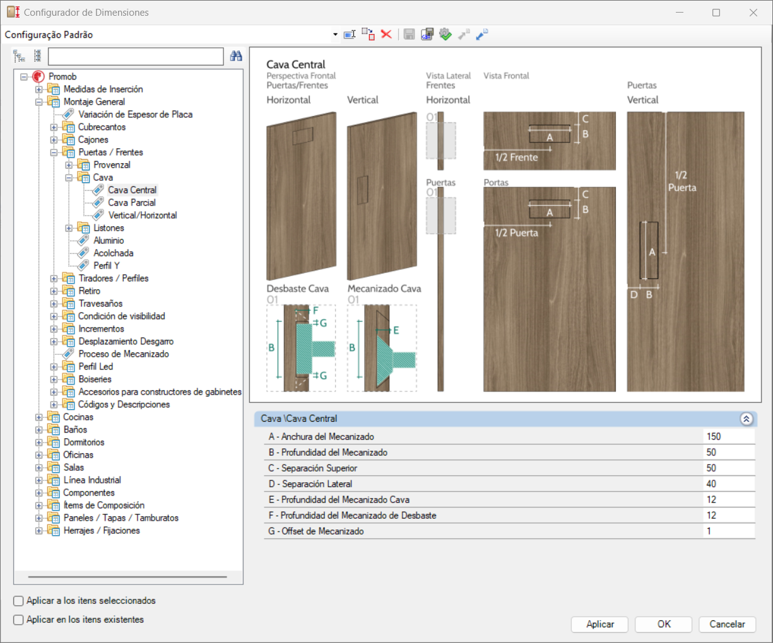Open the Configuração Padrão dropdown

(x=335, y=35)
